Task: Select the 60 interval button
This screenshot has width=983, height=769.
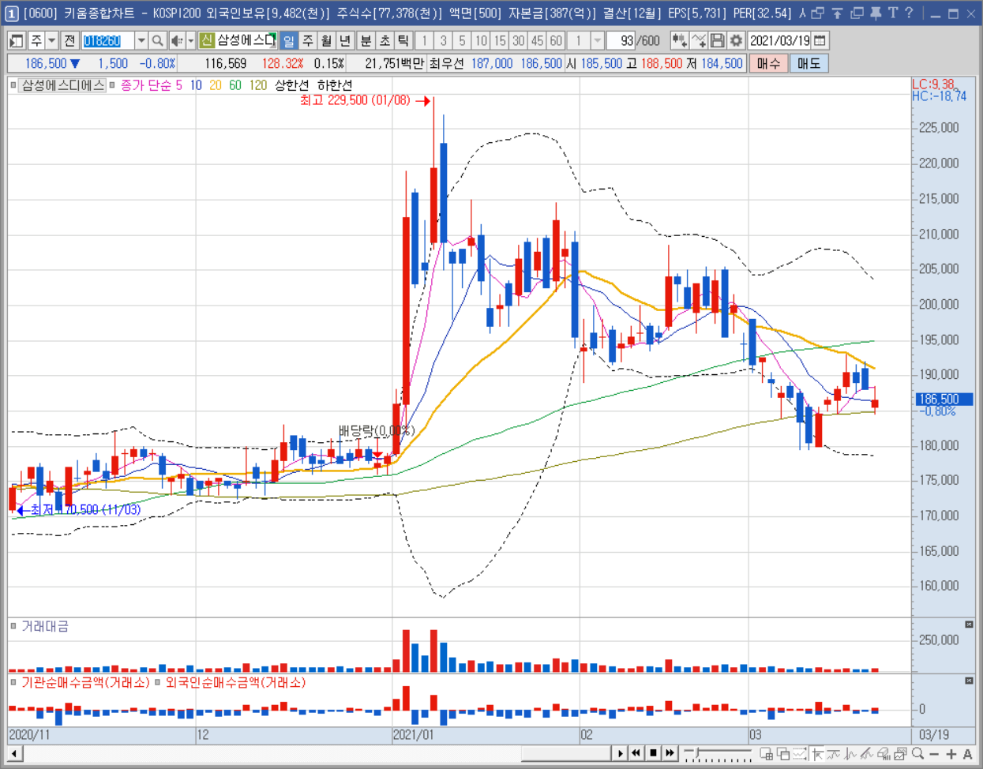Action: (556, 40)
